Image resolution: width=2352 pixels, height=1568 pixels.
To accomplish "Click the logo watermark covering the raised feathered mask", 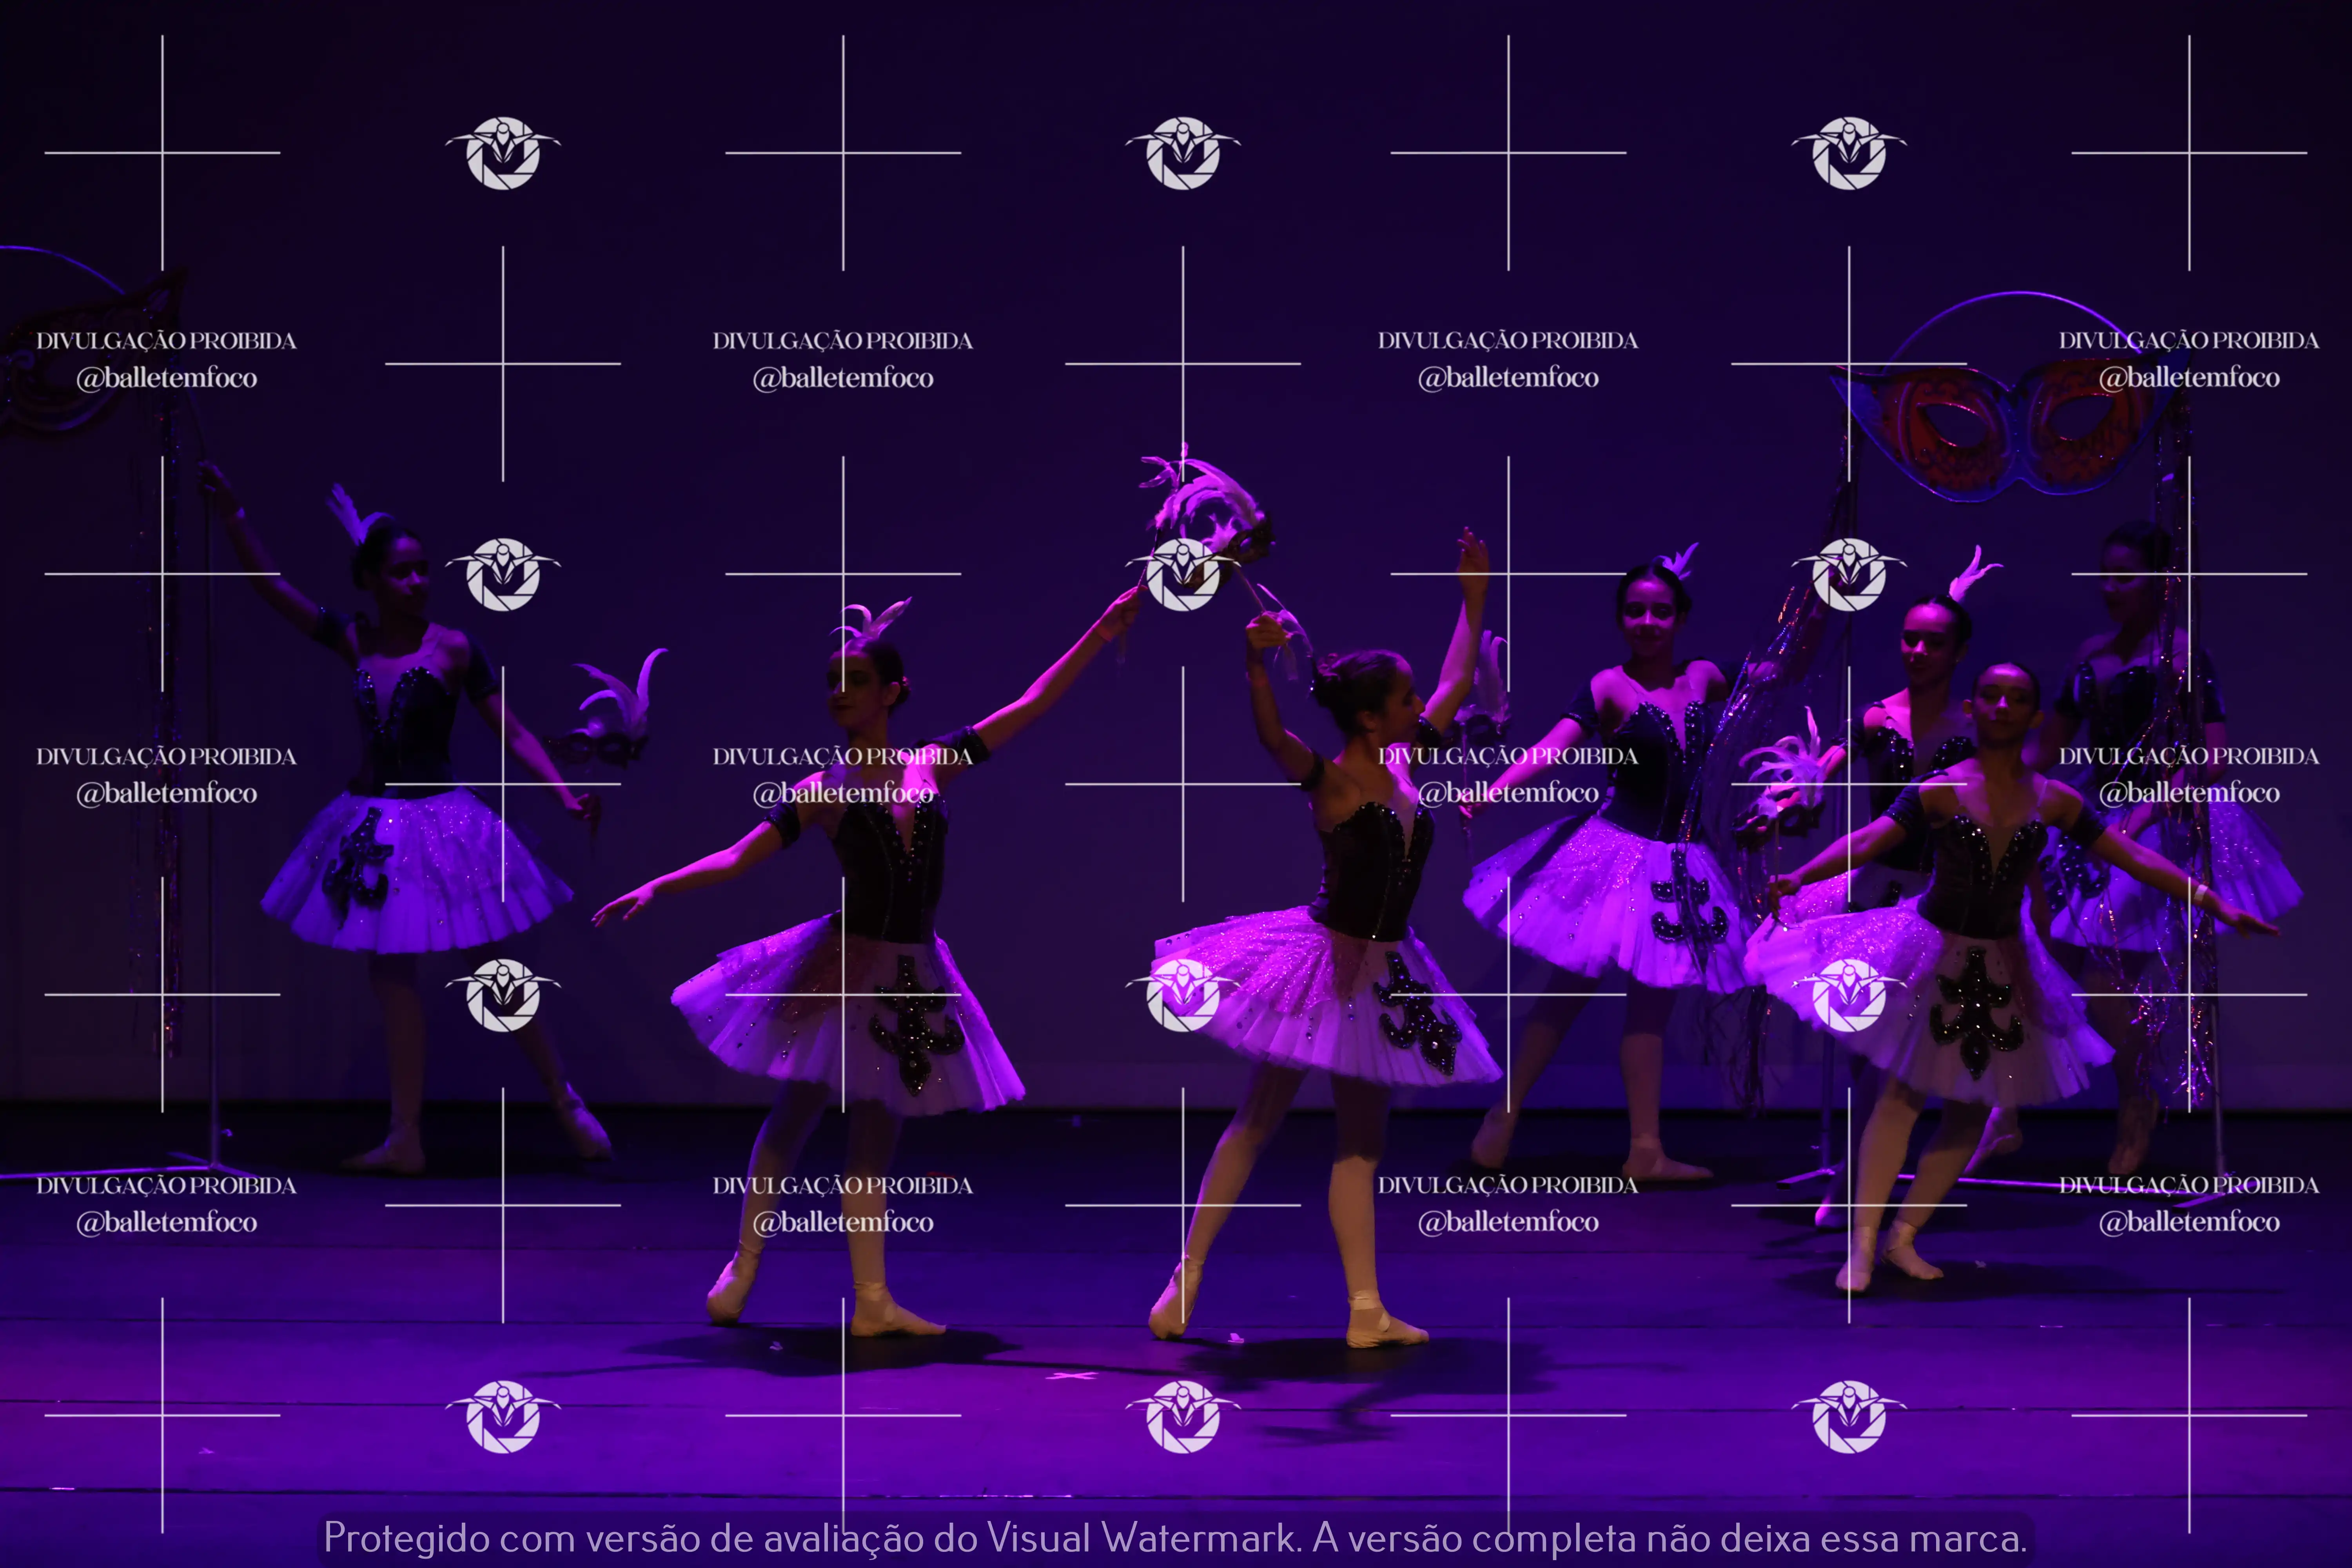I will tap(1183, 574).
